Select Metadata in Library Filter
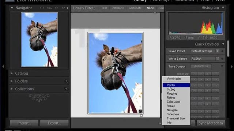Screen dimensions: 234x131 (x=135, y=8)
